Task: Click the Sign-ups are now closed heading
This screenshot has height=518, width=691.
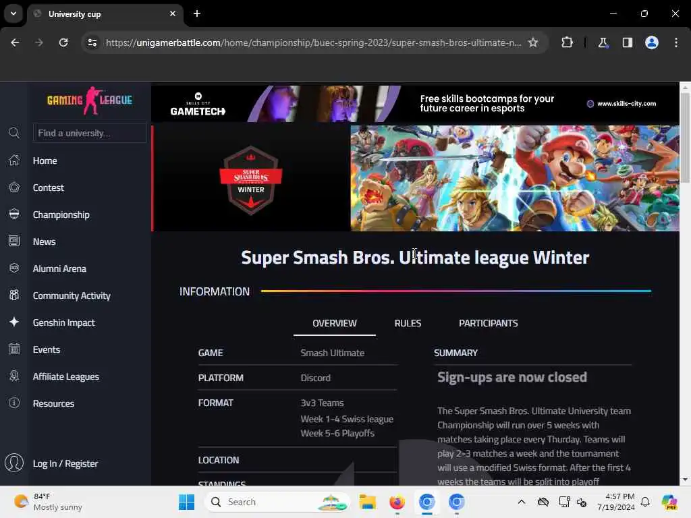Action: (x=512, y=377)
